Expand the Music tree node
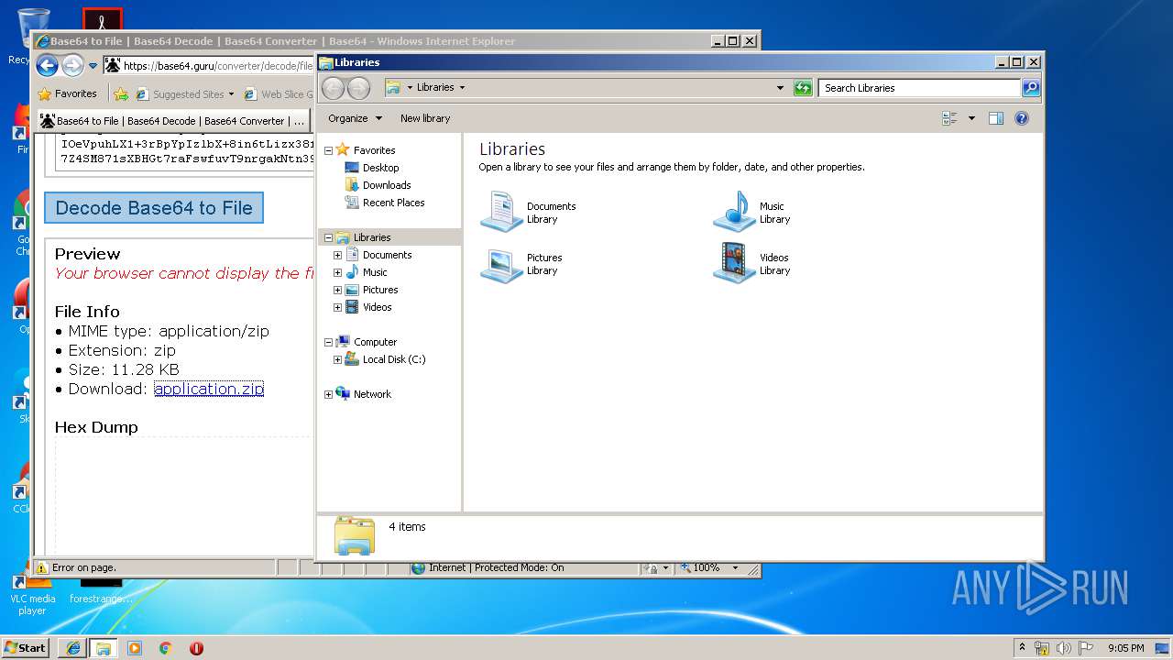The height and width of the screenshot is (660, 1173). click(x=337, y=272)
